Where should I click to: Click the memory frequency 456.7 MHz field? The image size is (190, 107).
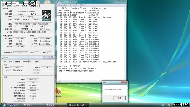[33, 80]
